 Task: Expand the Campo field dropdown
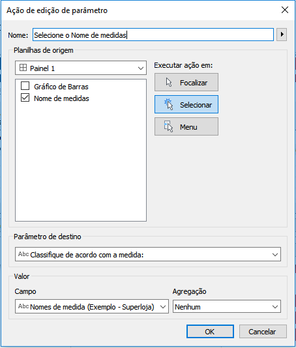pyautogui.click(x=92, y=307)
